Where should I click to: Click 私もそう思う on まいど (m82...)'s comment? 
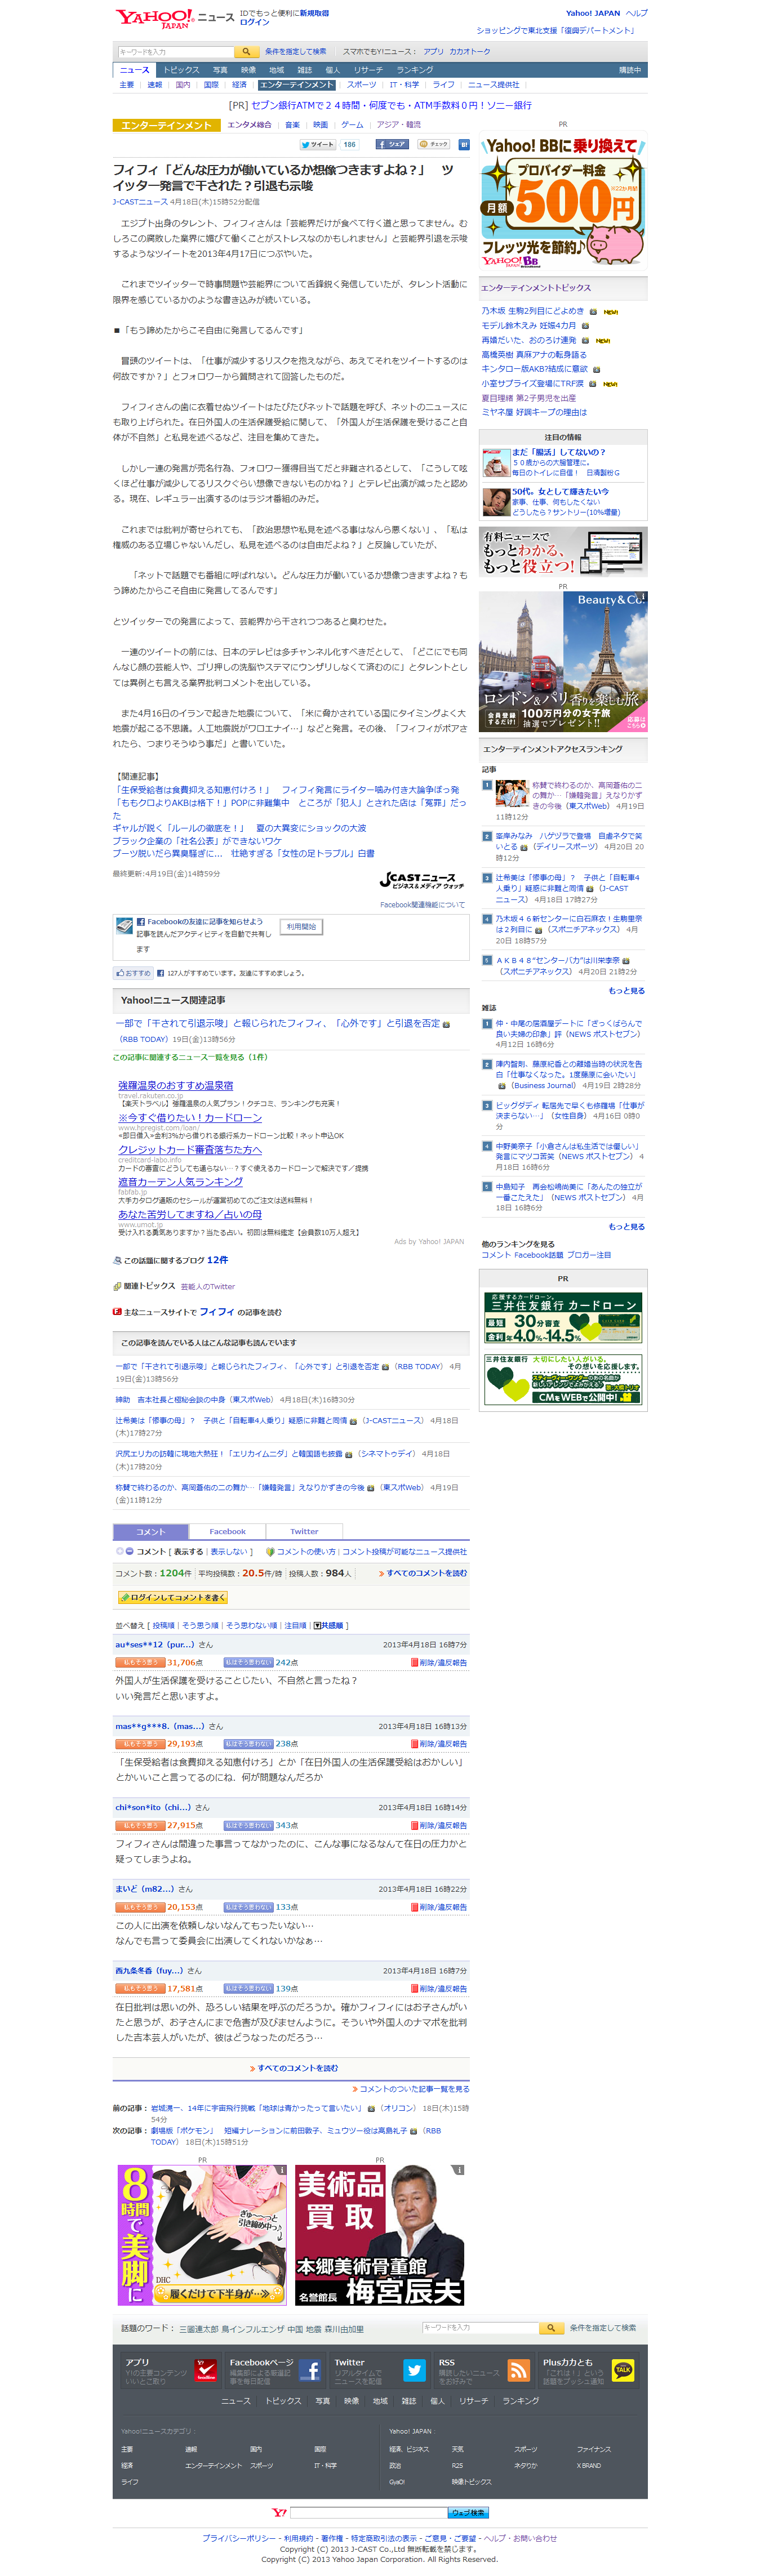139,1907
